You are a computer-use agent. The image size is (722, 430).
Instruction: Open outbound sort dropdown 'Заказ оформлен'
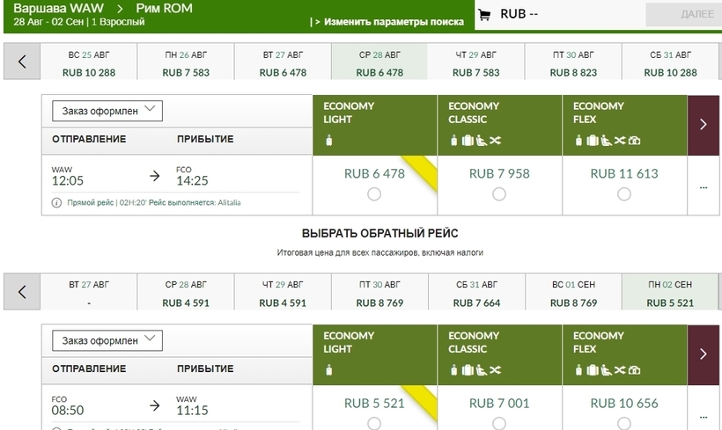[x=107, y=110]
